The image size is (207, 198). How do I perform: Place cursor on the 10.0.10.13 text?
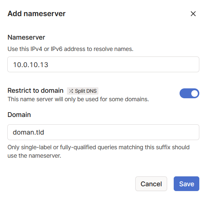(x=31, y=65)
